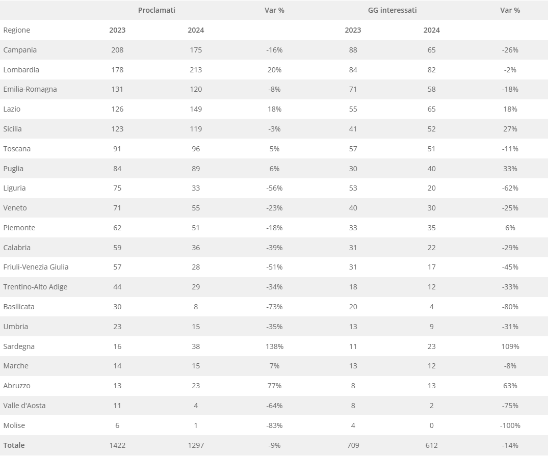
Task: Click the Sicilia region label
Action: point(13,129)
